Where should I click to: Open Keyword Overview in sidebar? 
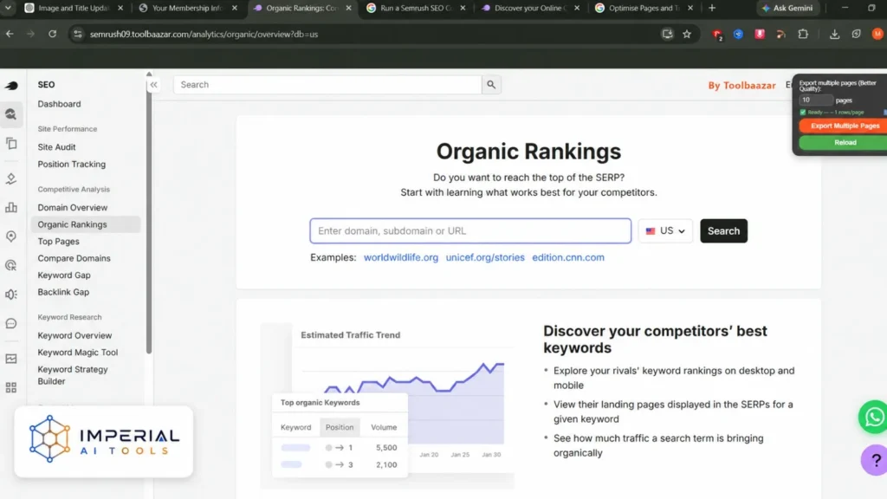tap(74, 335)
